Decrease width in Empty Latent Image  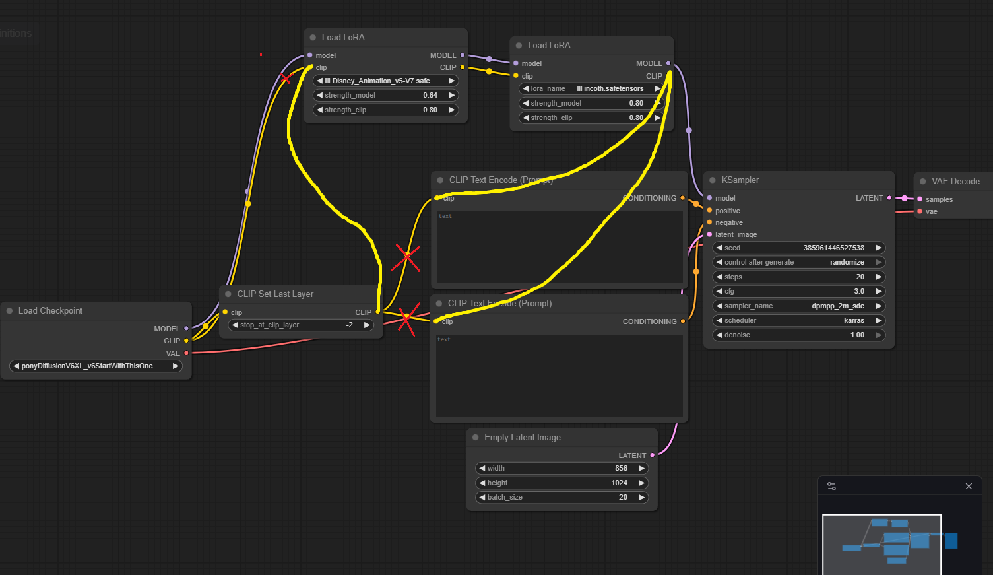482,469
